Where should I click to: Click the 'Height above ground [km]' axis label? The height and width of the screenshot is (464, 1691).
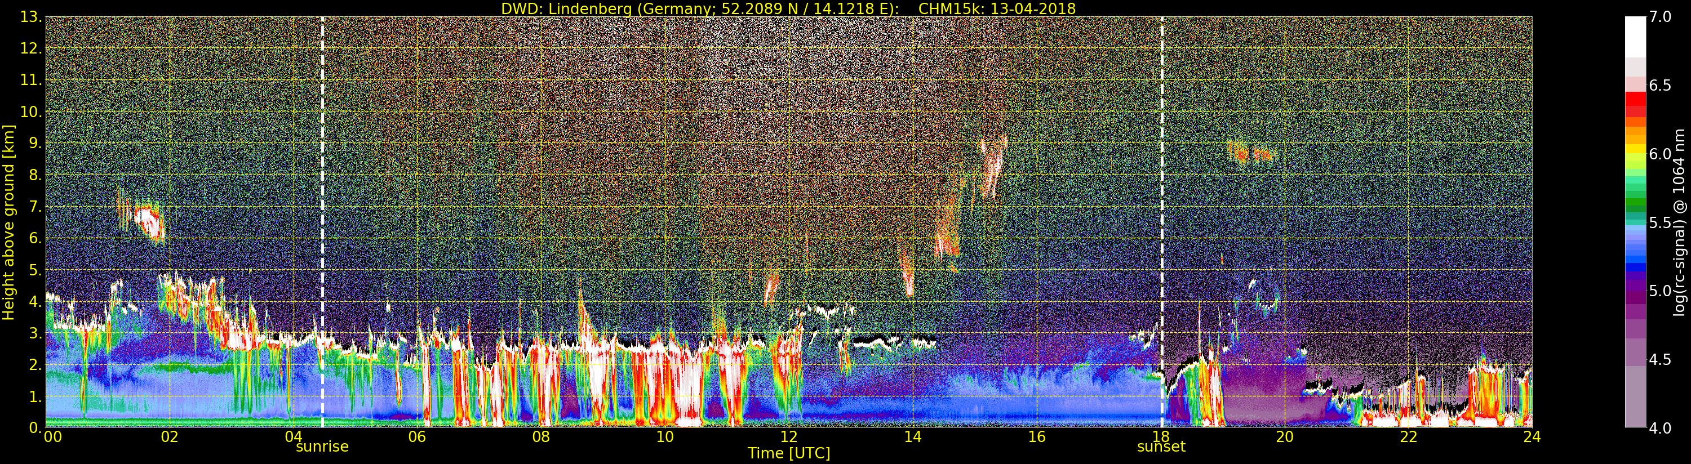(x=8, y=222)
